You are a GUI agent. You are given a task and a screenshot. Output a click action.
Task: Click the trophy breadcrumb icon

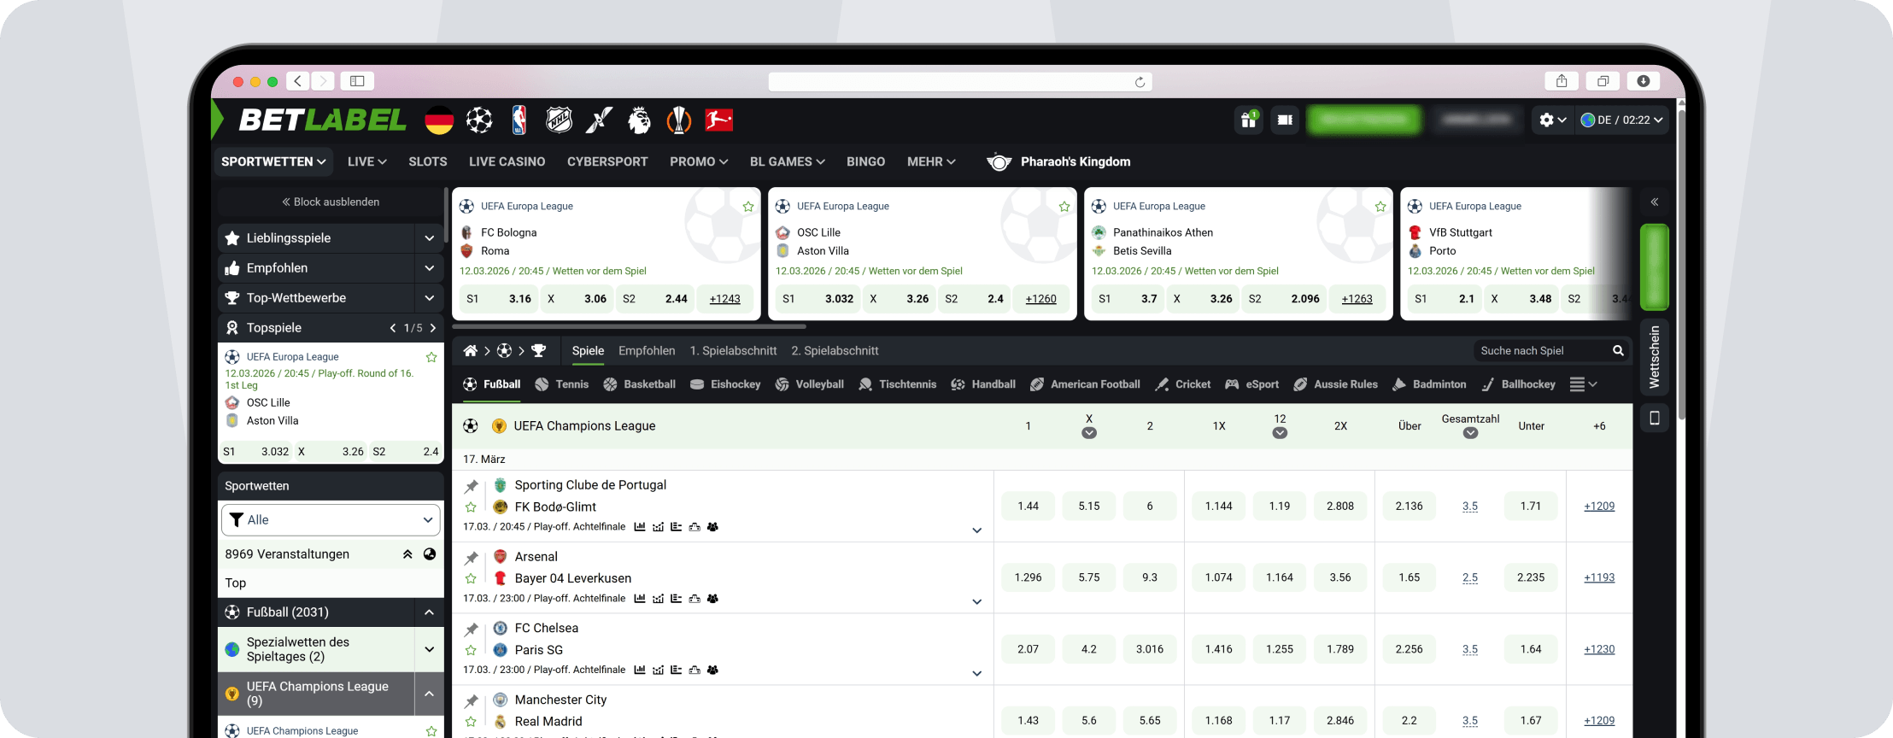click(539, 351)
